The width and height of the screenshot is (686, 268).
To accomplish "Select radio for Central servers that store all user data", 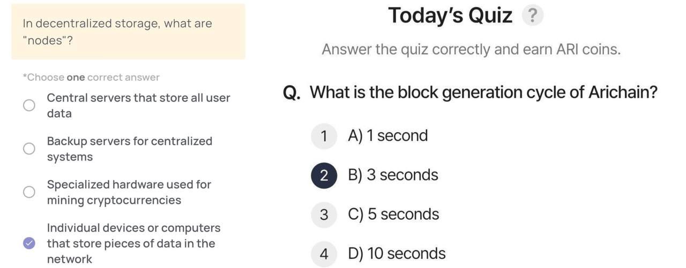I will pyautogui.click(x=29, y=105).
